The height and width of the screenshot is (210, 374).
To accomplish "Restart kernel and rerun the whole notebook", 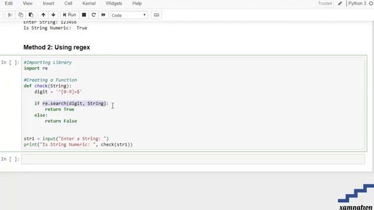I will 103,15.
